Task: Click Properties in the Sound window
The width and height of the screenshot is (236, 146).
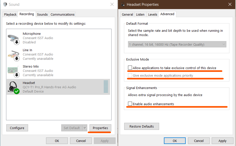Action: 100,128
